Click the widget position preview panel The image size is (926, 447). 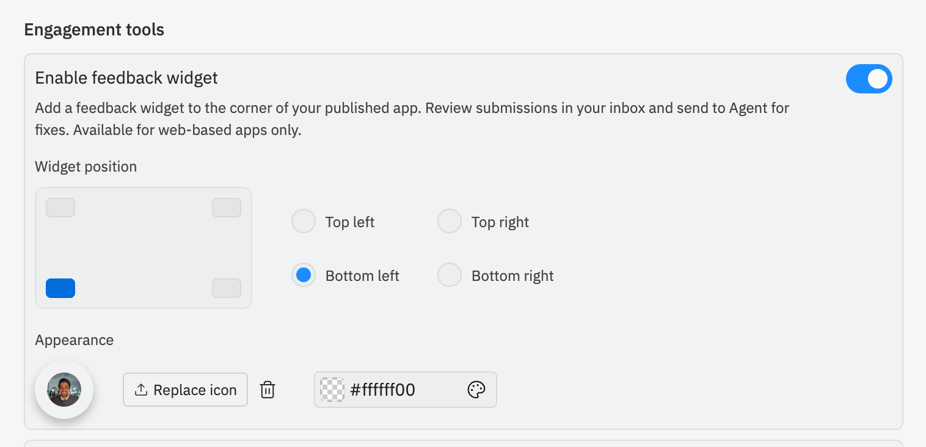coord(143,247)
